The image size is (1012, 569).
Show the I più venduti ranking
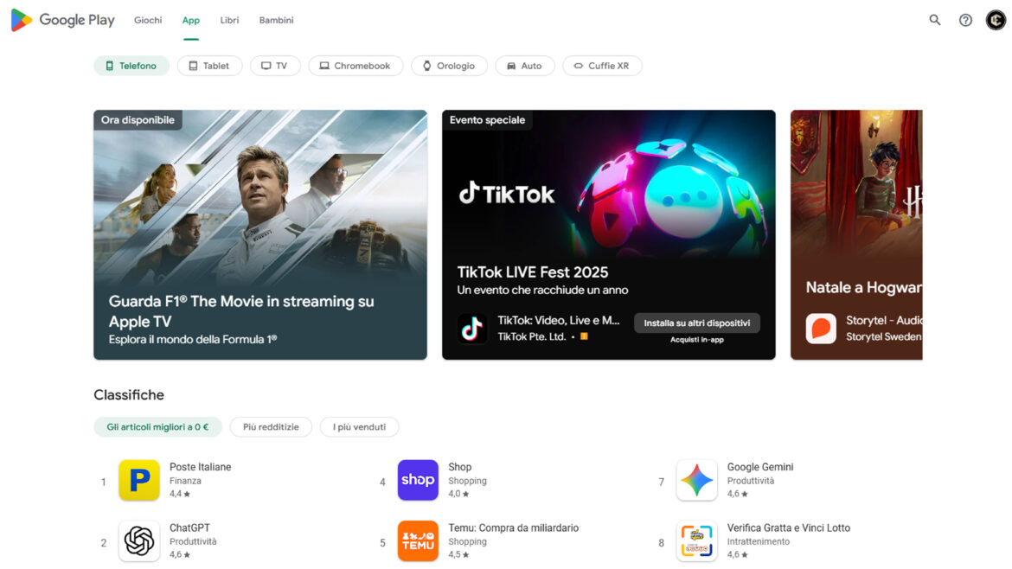[x=360, y=427]
